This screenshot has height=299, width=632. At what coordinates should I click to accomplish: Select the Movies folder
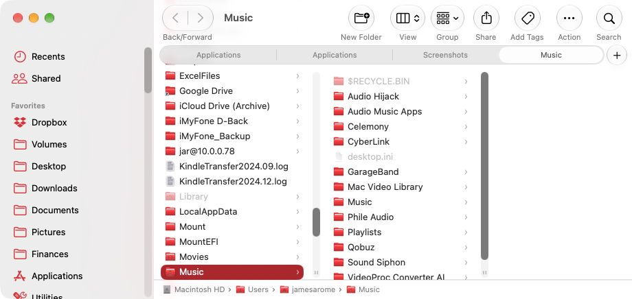click(232, 256)
